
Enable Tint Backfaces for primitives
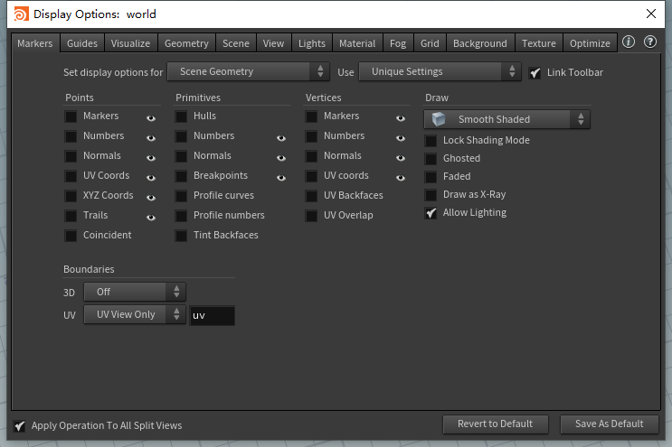pyautogui.click(x=182, y=236)
